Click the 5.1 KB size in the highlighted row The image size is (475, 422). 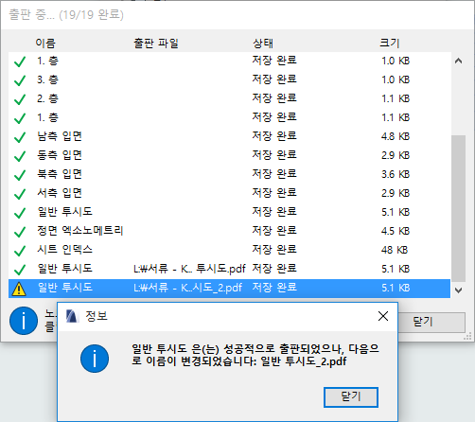(x=396, y=288)
